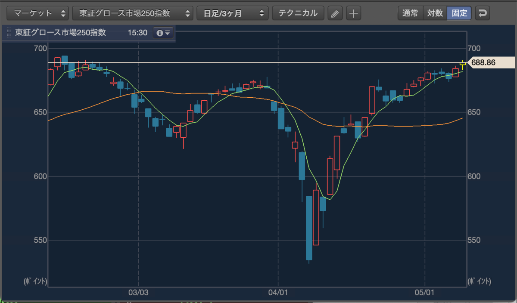Viewport: 517px width, 303px height.
Task: Click the 03/03 date axis marker
Action: click(x=139, y=292)
